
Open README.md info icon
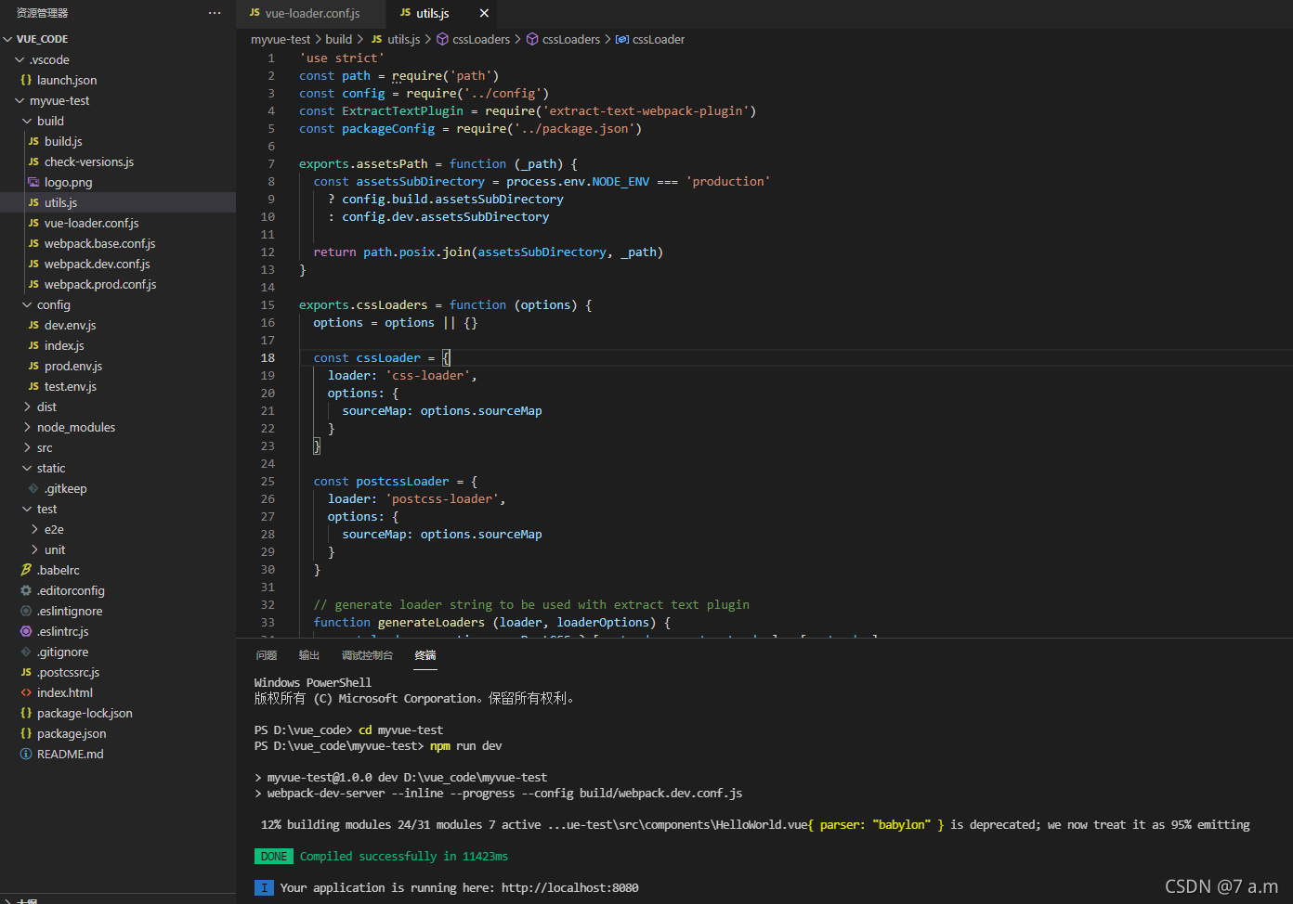click(26, 754)
